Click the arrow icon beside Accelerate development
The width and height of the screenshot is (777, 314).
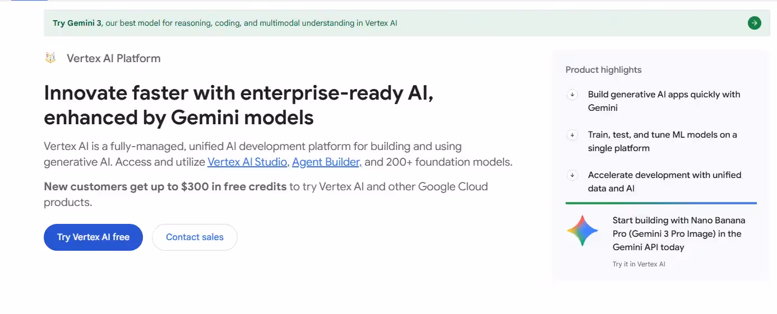point(572,175)
